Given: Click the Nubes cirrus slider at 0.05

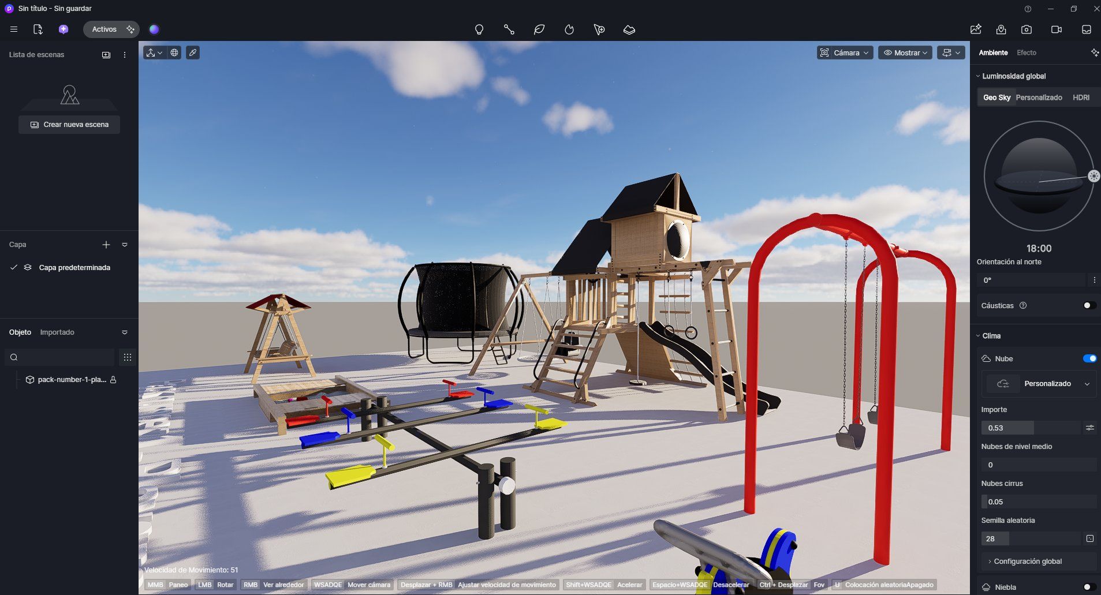Looking at the screenshot, I should pyautogui.click(x=1039, y=502).
